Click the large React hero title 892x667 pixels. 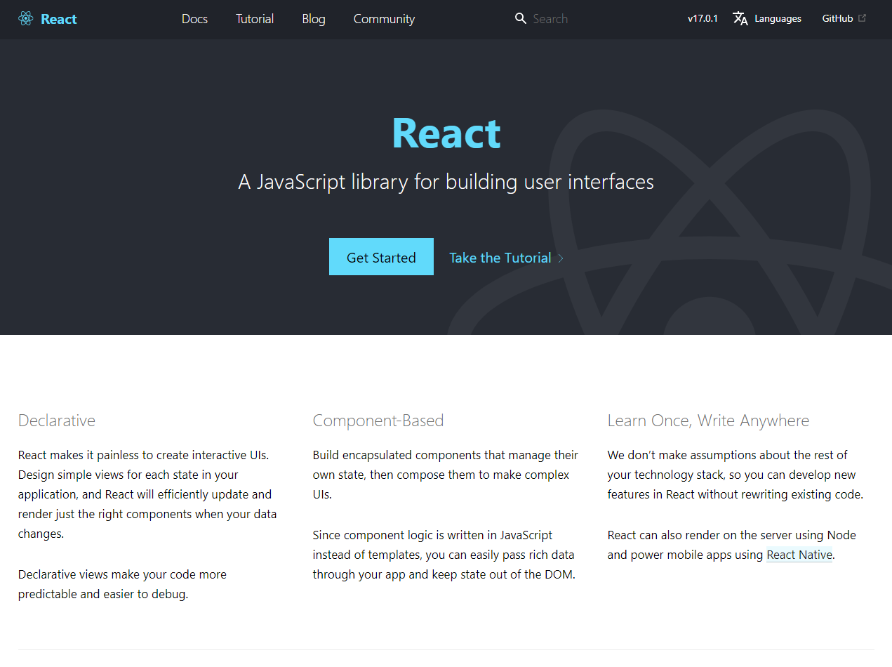[x=446, y=133]
